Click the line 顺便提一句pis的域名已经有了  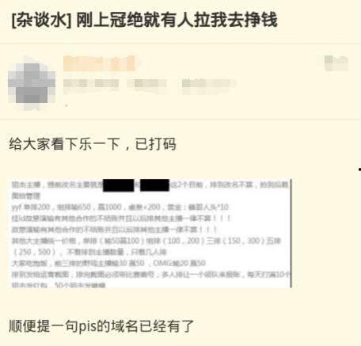(x=101, y=326)
